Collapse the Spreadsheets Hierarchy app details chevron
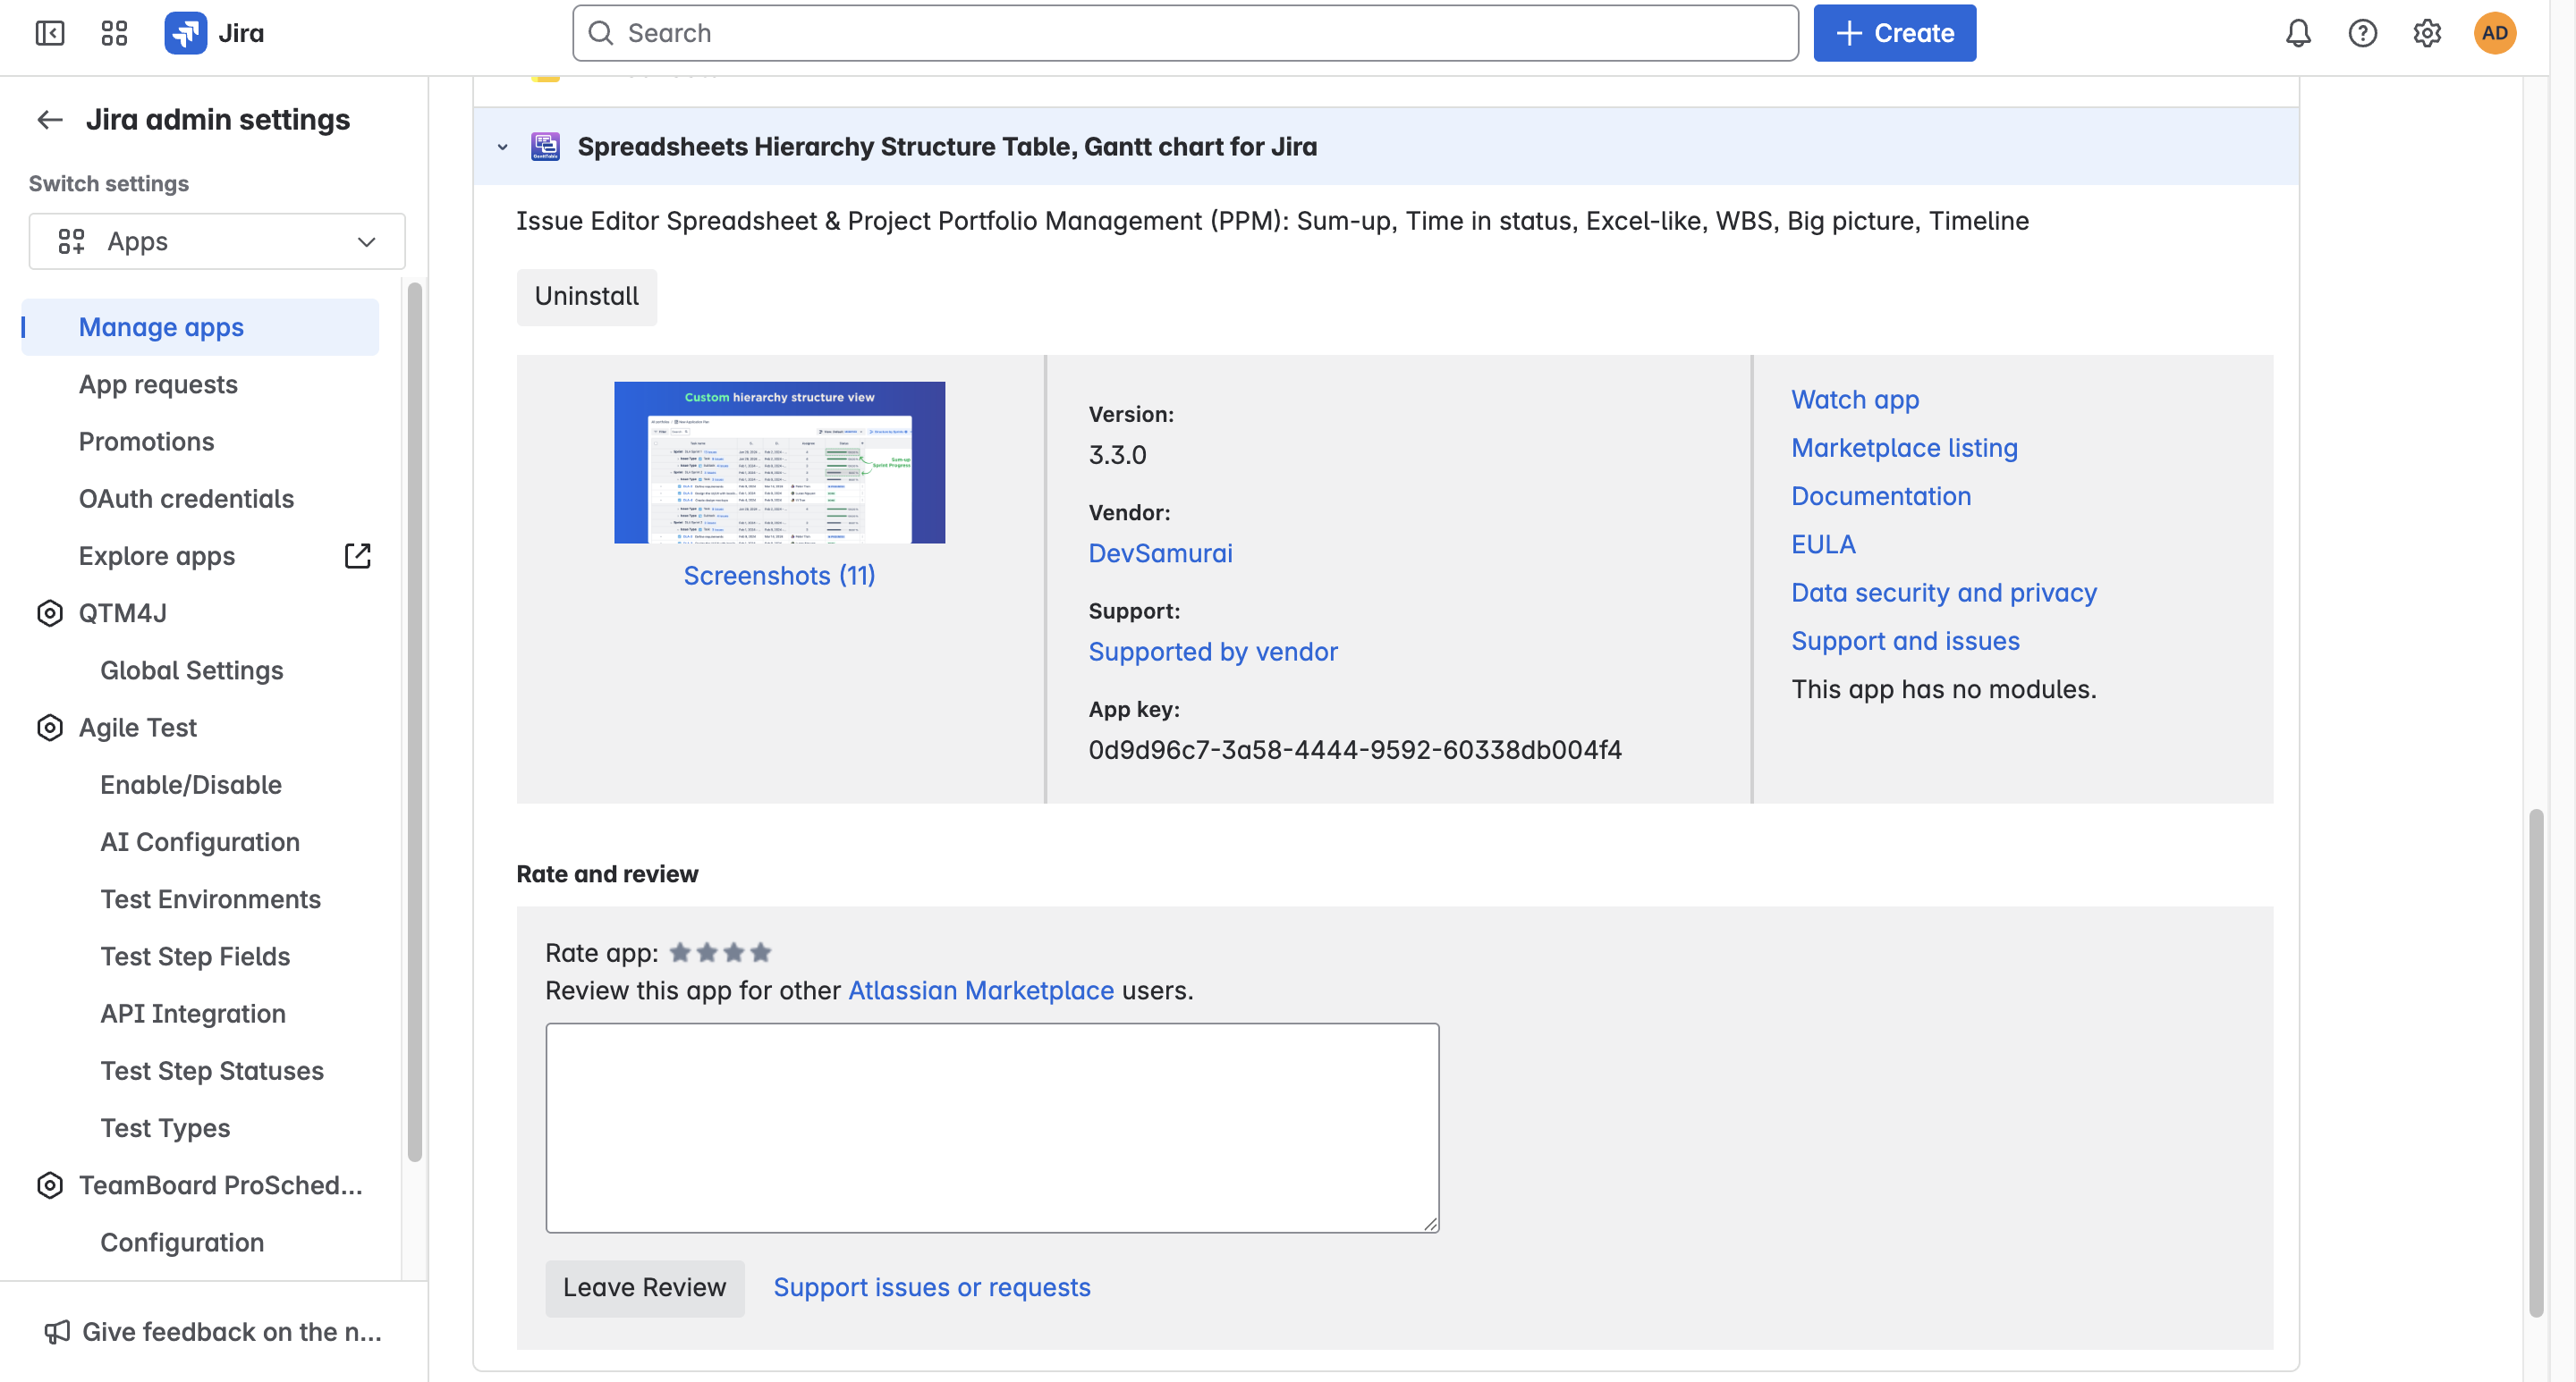 (502, 147)
